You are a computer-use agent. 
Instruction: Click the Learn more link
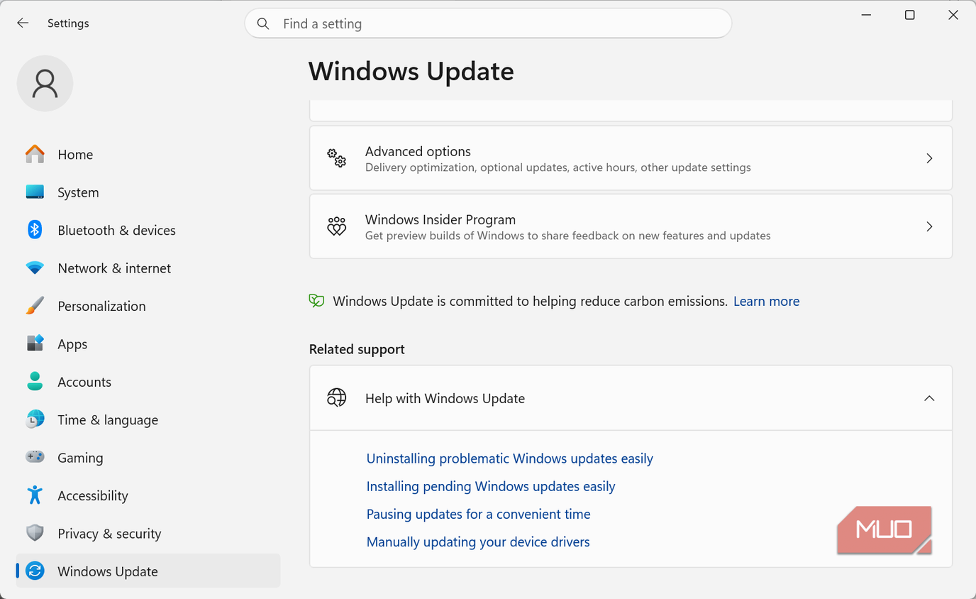pyautogui.click(x=766, y=301)
